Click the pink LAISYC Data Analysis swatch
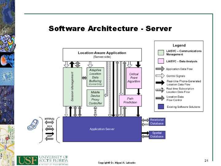 coord(161,61)
